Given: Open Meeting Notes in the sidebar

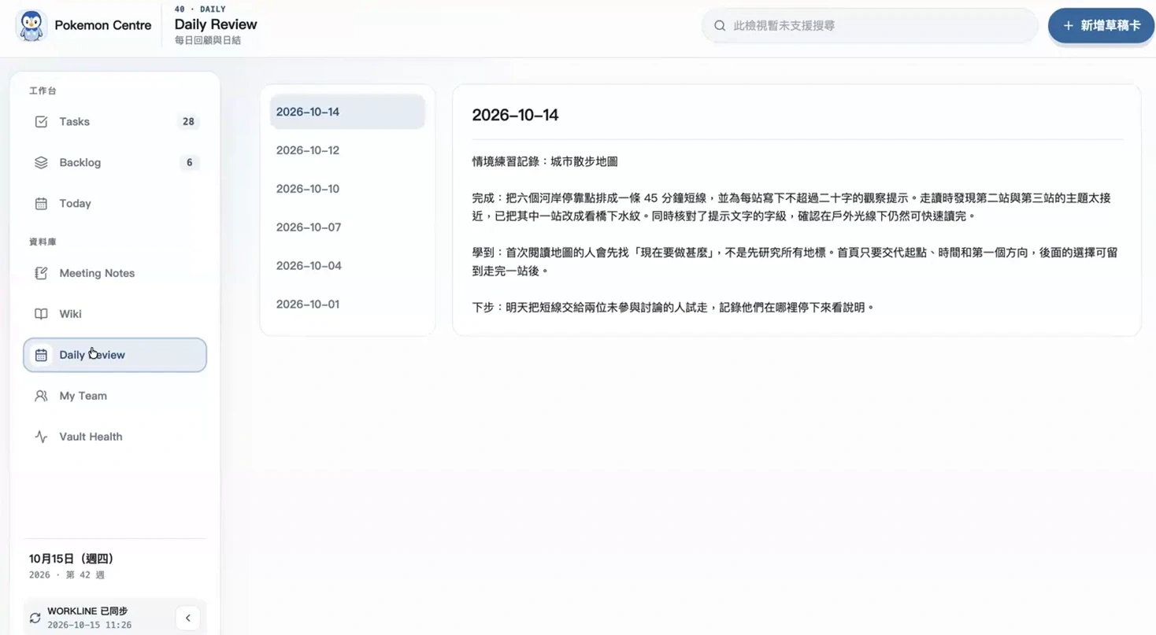Looking at the screenshot, I should pyautogui.click(x=115, y=273).
